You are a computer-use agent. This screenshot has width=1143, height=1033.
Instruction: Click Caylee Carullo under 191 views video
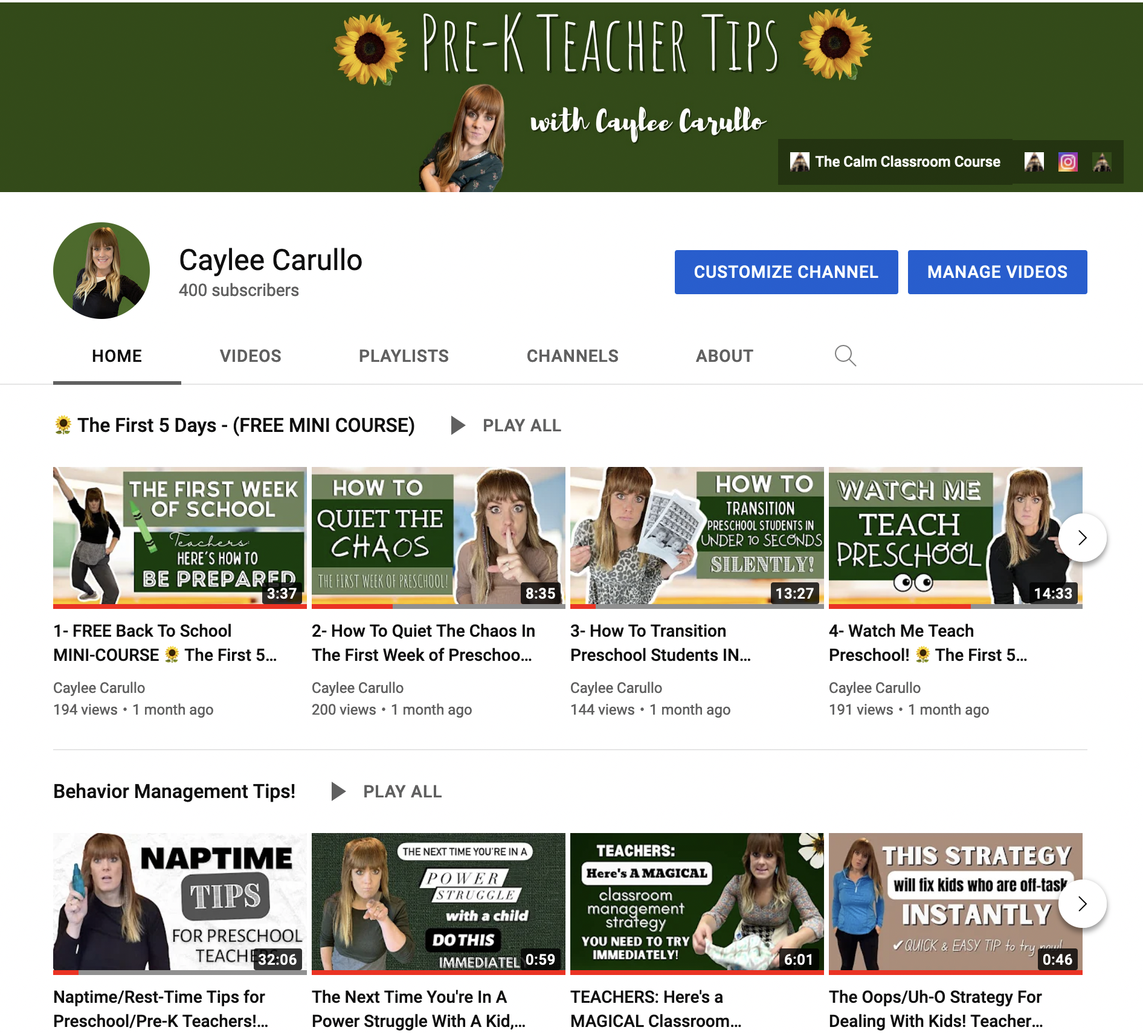(875, 688)
